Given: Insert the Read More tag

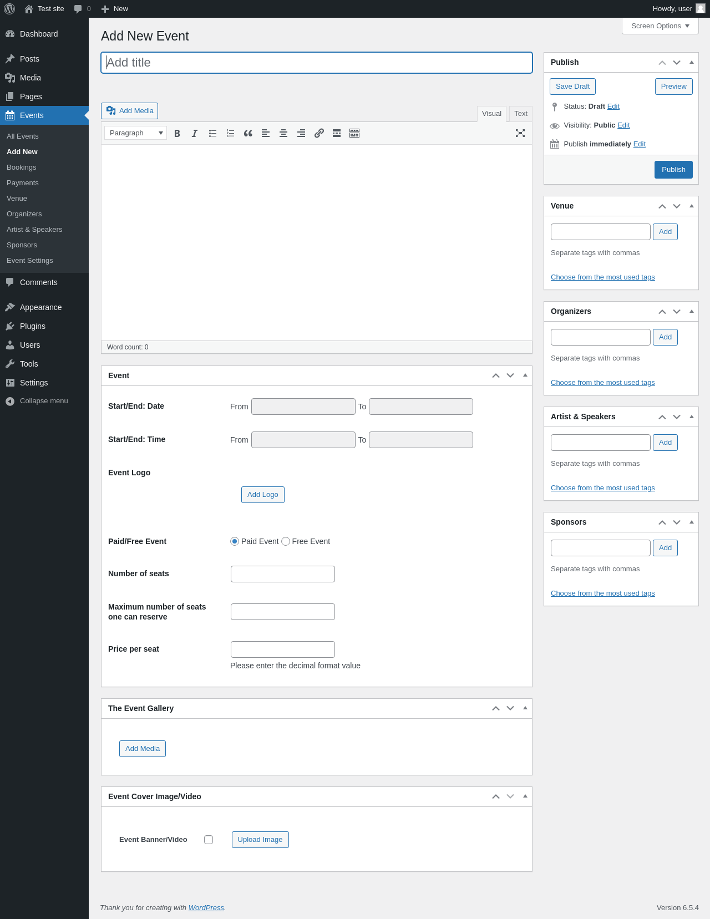Looking at the screenshot, I should tap(337, 133).
